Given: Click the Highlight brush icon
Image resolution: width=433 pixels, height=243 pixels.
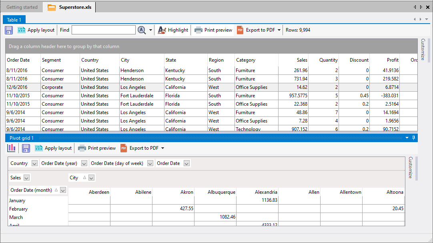Looking at the screenshot, I should coord(162,30).
